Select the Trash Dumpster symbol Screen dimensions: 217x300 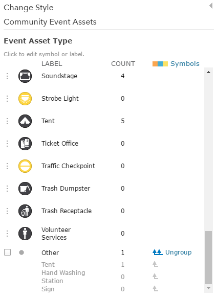point(25,189)
